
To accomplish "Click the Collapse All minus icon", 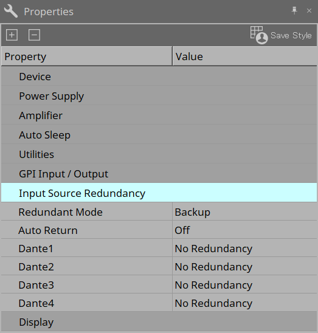I will pos(34,35).
